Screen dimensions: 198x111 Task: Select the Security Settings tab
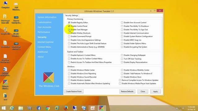point(71,15)
